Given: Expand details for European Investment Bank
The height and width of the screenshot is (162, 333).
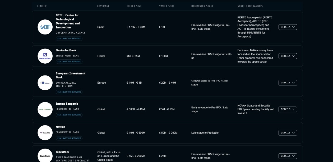Looking at the screenshot, I should [288, 83].
